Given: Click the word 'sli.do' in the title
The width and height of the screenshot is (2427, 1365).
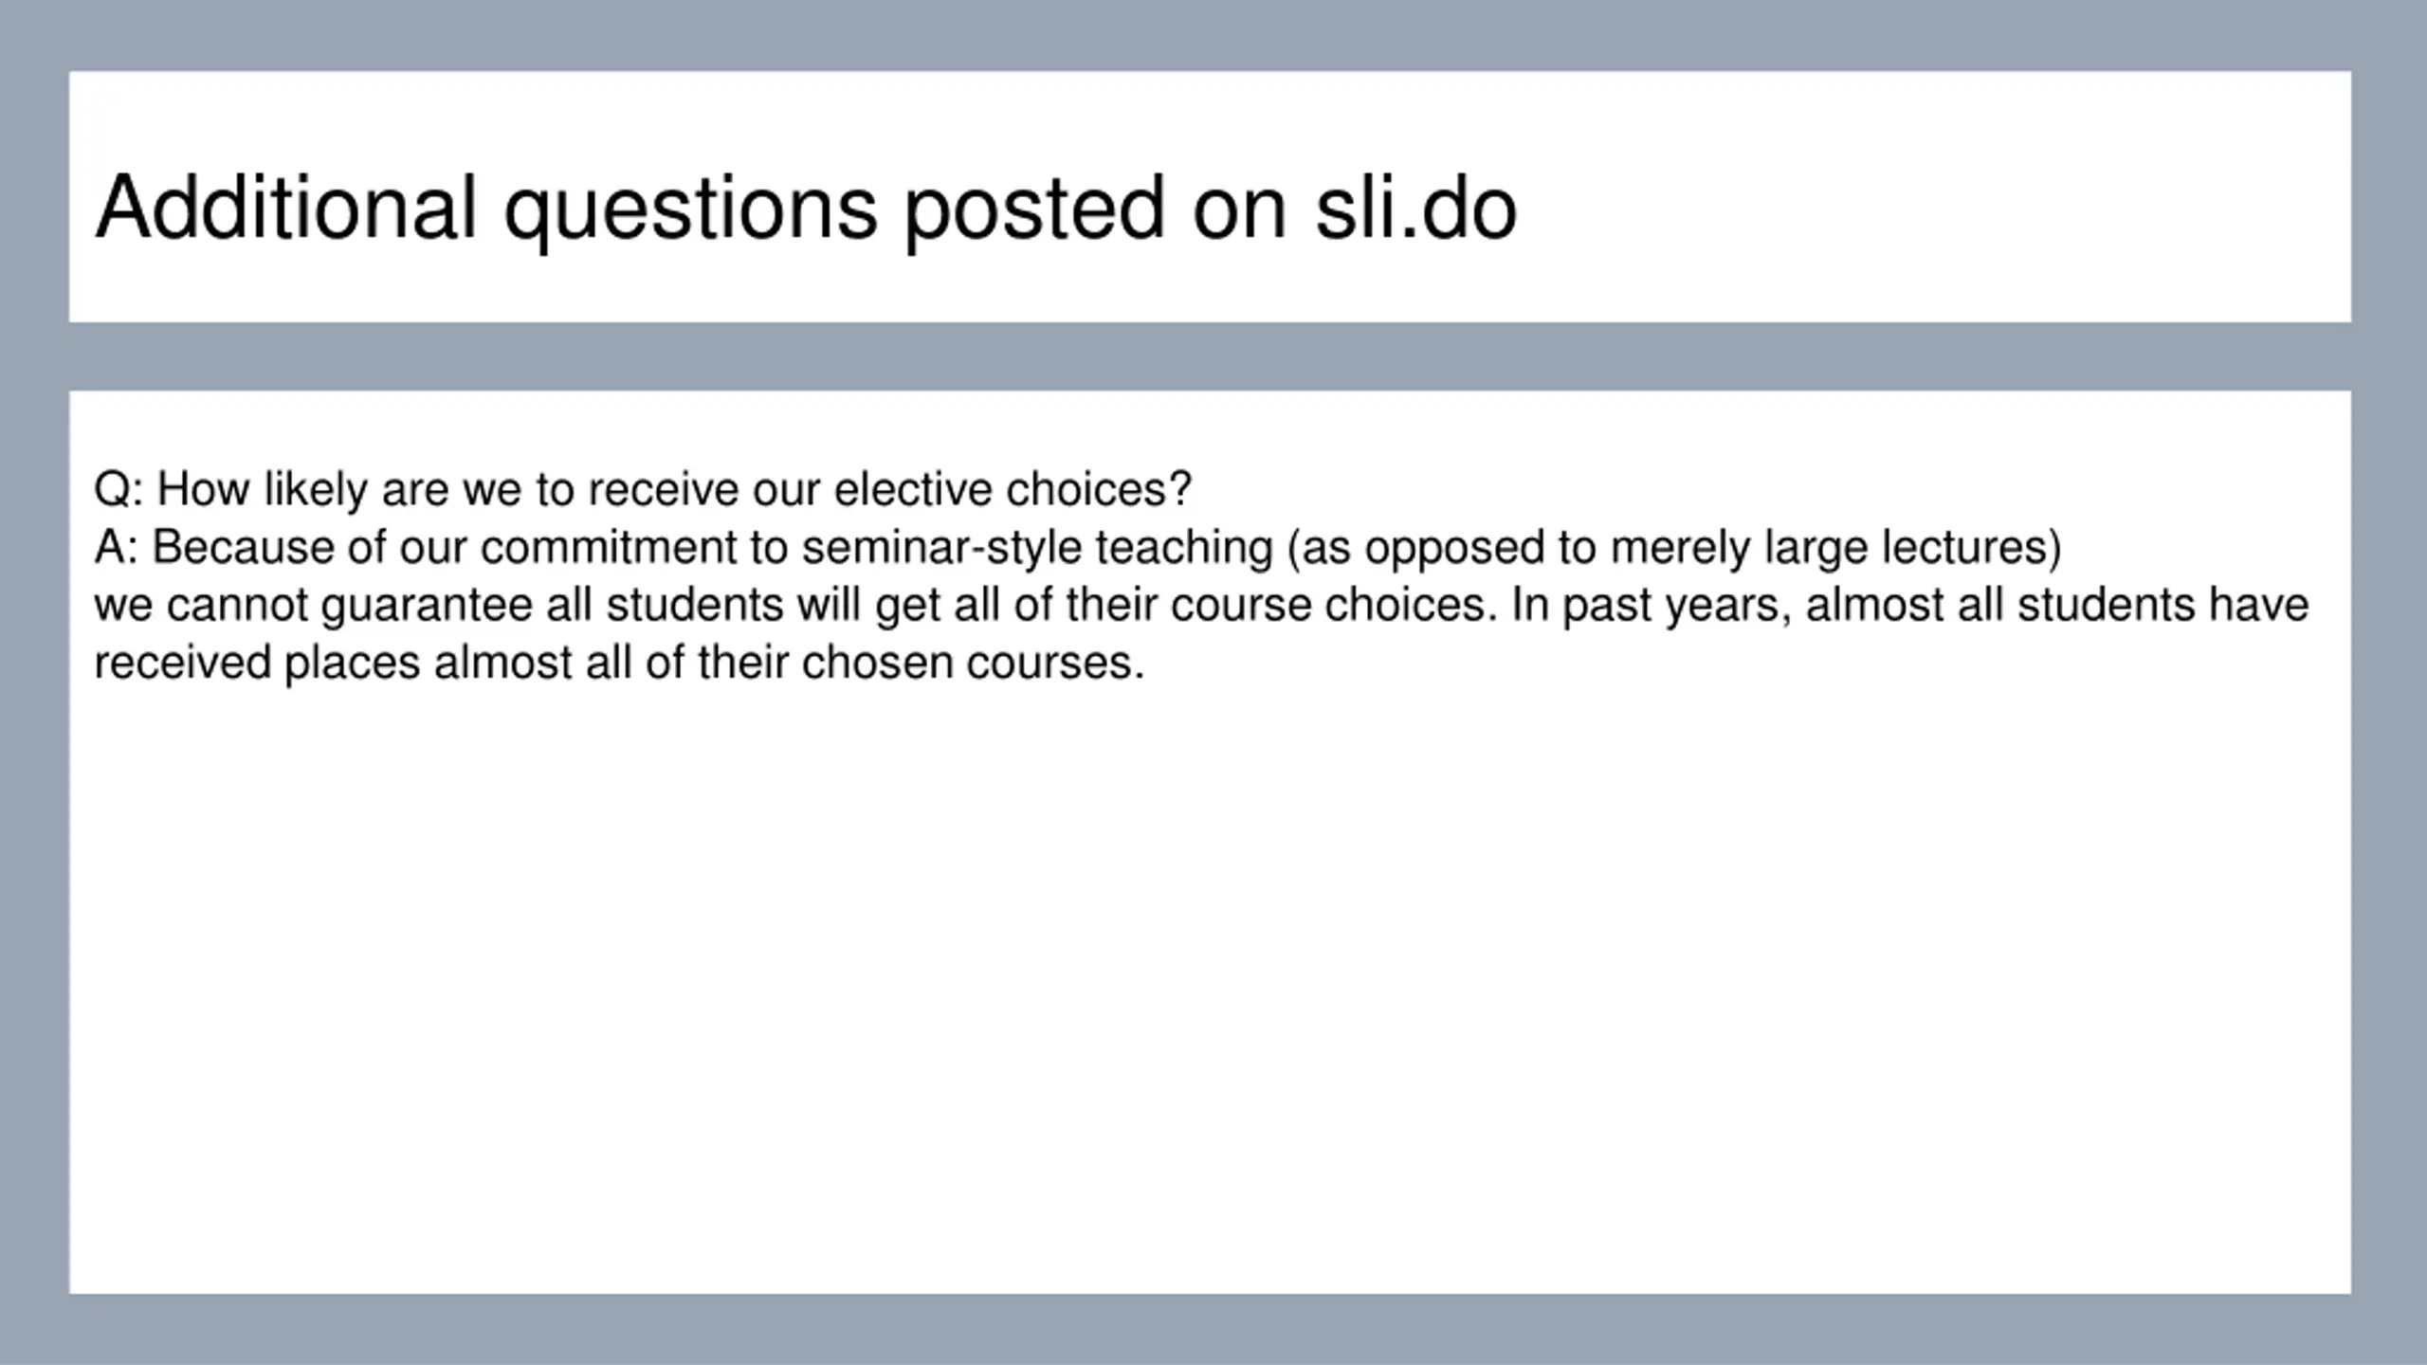Looking at the screenshot, I should pyautogui.click(x=1416, y=207).
